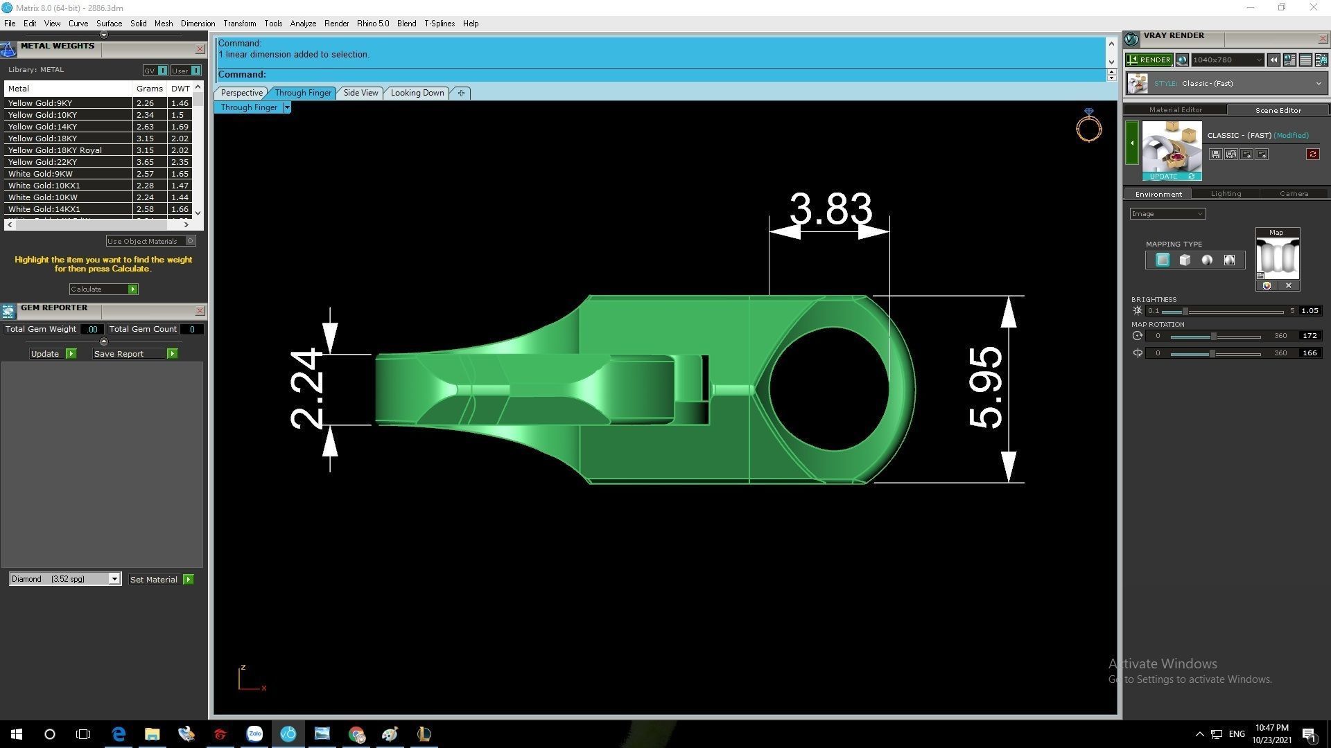Click the import scene folder icon
This screenshot has height=748, width=1331.
tap(1246, 154)
